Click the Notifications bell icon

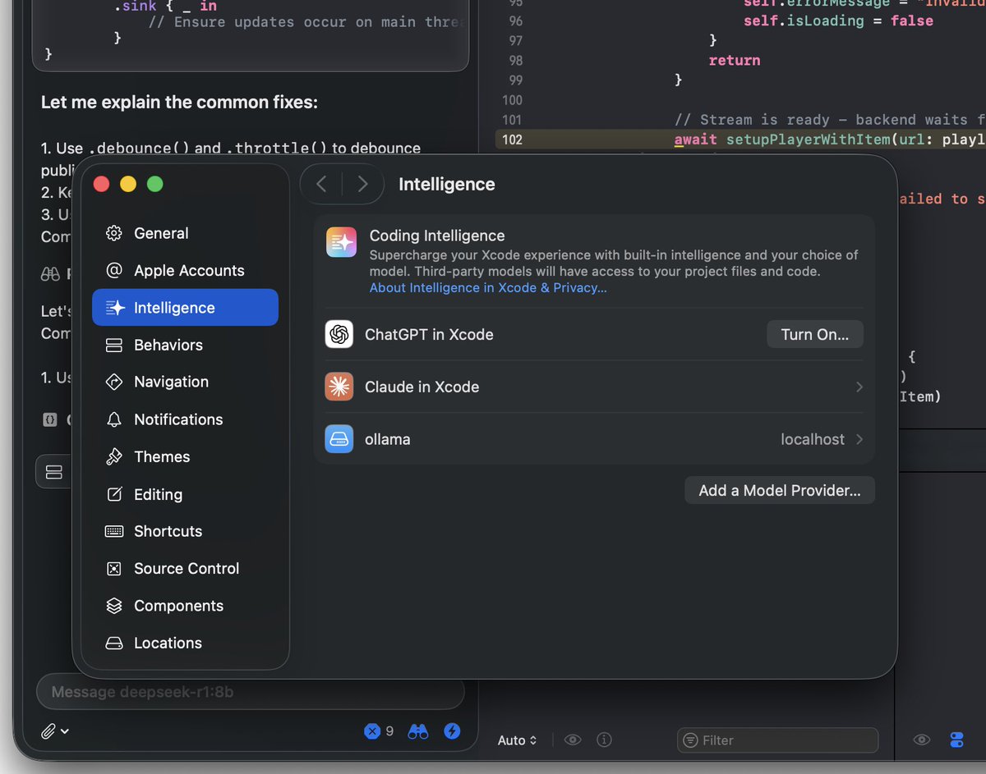[x=114, y=419]
